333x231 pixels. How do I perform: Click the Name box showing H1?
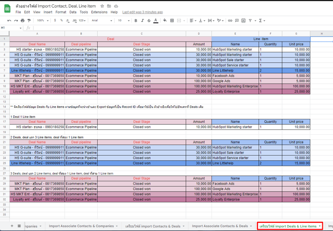[10, 28]
